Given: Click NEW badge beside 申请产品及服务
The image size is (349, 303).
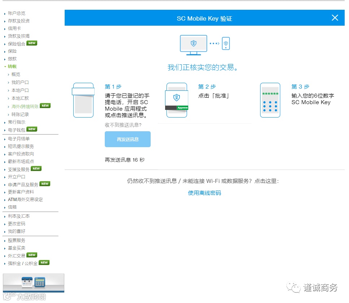Looking at the screenshot, I should [45, 184].
